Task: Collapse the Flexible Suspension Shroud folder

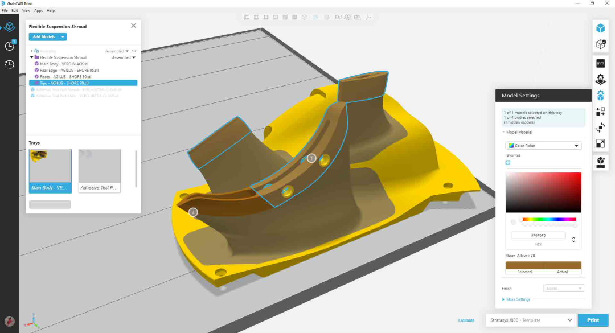Action: (31, 57)
